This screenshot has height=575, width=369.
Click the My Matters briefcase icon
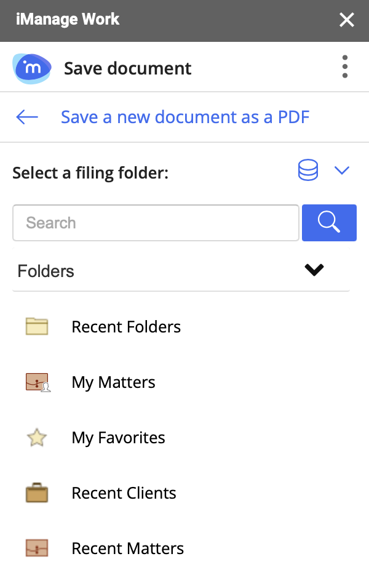click(38, 382)
